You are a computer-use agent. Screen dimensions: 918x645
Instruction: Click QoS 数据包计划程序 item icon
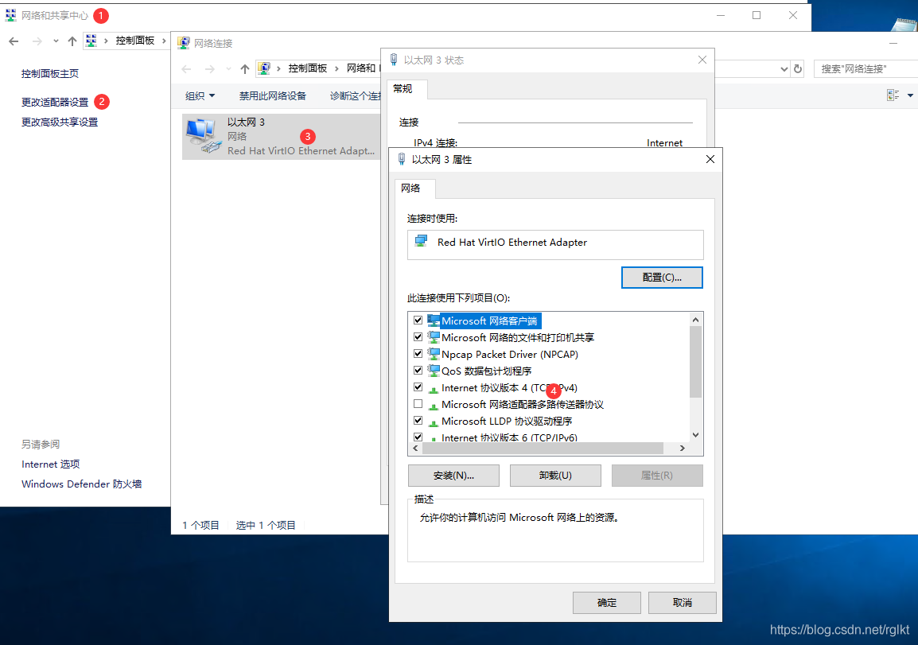tap(434, 371)
